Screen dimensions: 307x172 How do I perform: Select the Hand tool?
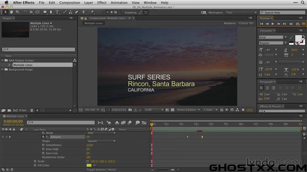pos(11,12)
